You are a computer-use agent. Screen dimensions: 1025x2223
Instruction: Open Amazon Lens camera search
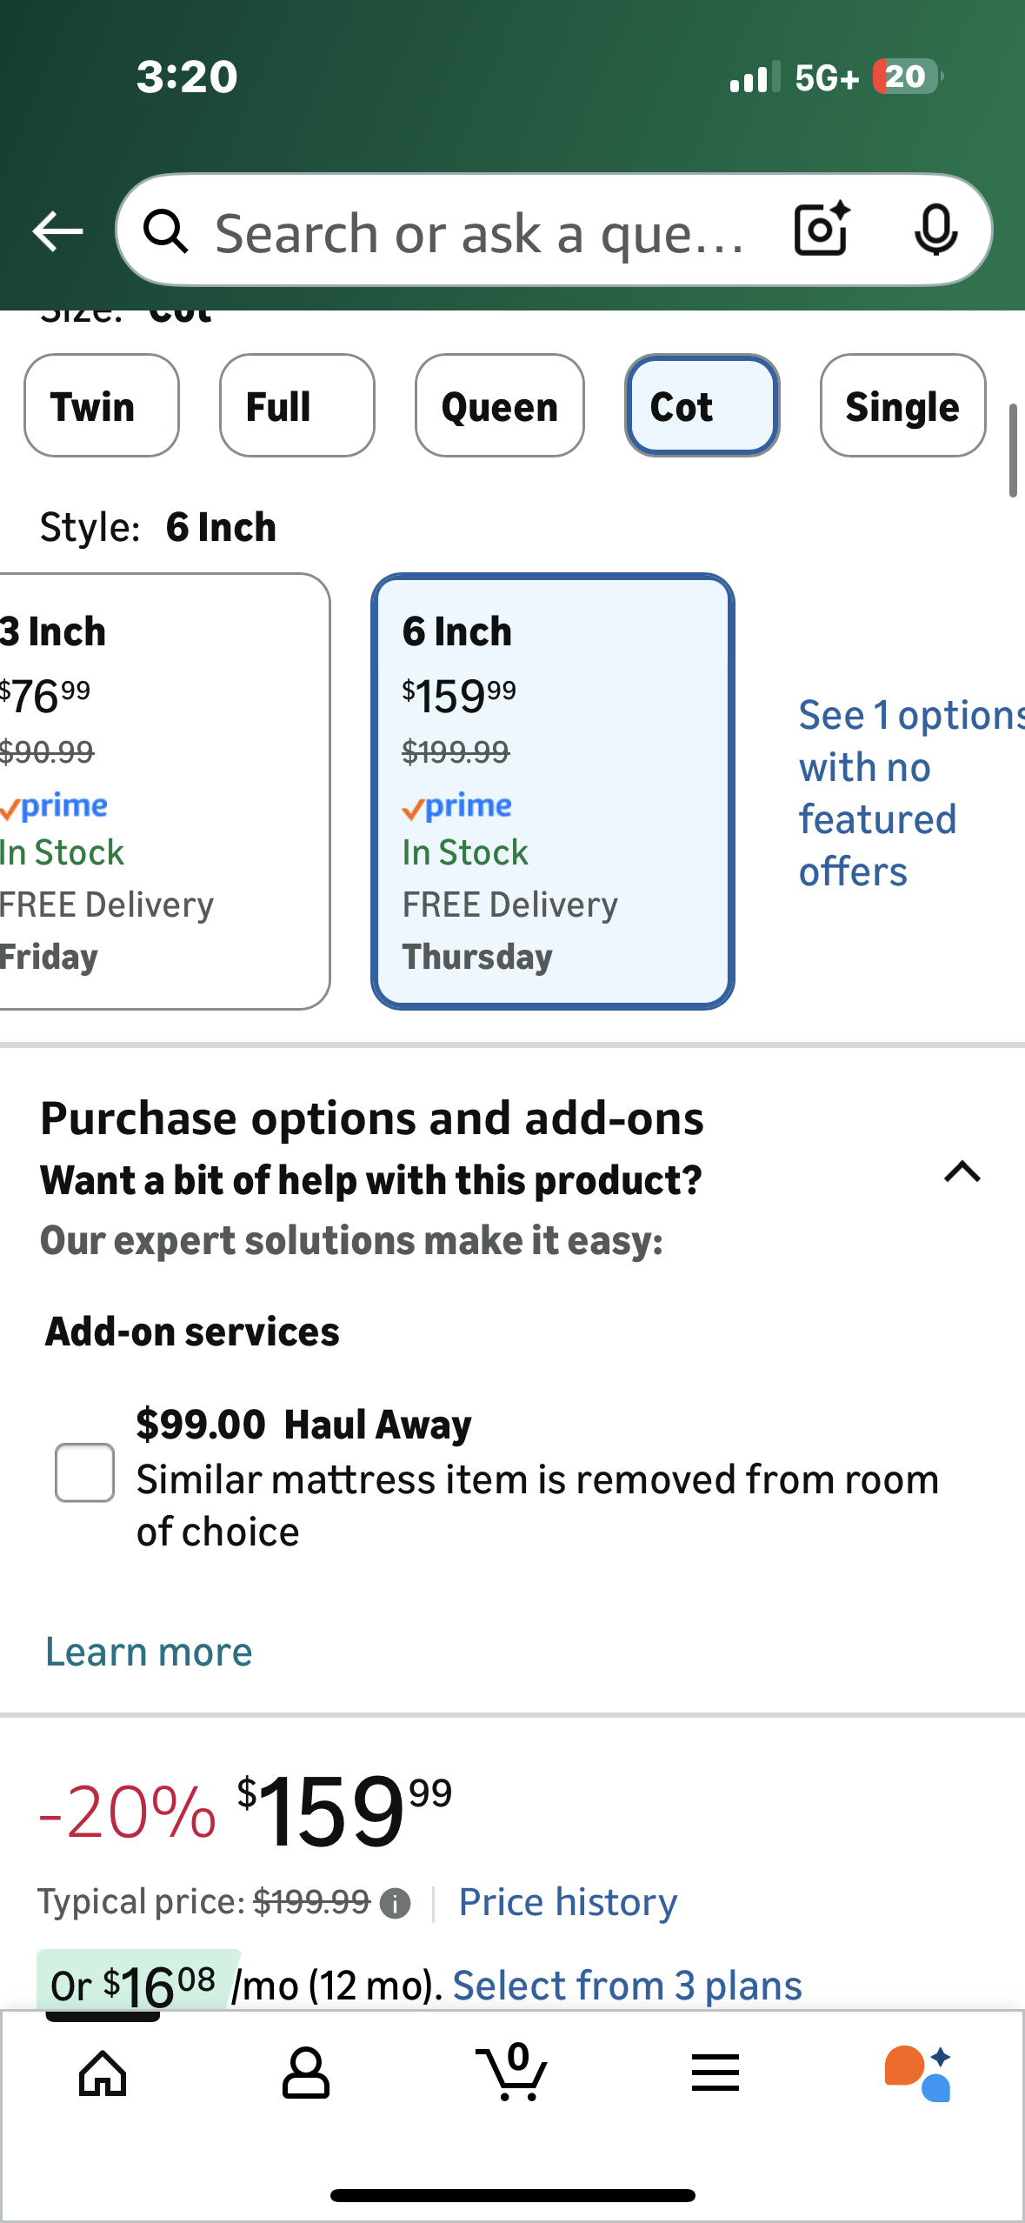tap(820, 230)
